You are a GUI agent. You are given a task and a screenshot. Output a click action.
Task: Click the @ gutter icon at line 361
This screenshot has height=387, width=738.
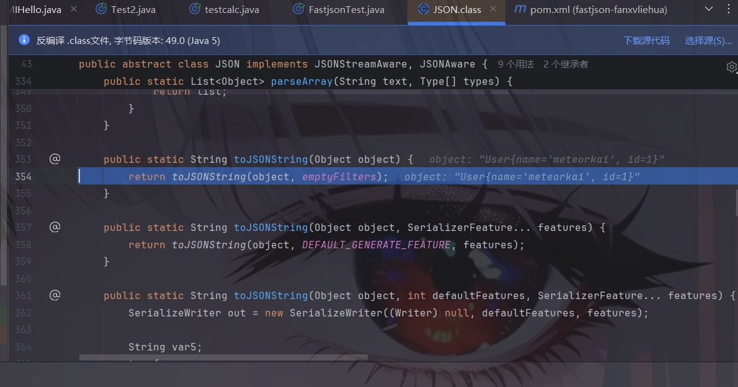pos(55,295)
